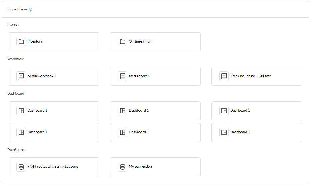Image resolution: width=315 pixels, height=186 pixels.
Task: Click dashboard icon directly below tesrt report 1
Action: 122,111
